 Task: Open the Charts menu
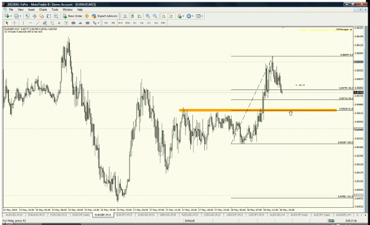(43, 9)
